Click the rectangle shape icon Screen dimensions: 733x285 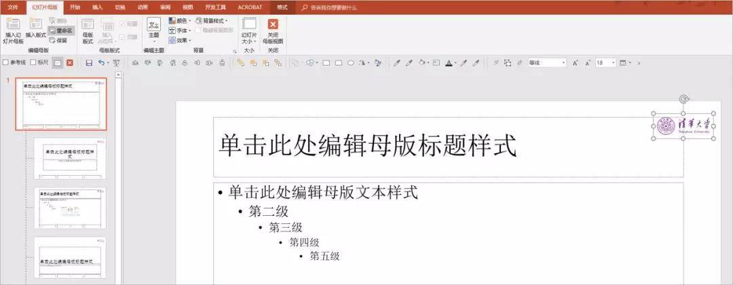click(x=326, y=62)
